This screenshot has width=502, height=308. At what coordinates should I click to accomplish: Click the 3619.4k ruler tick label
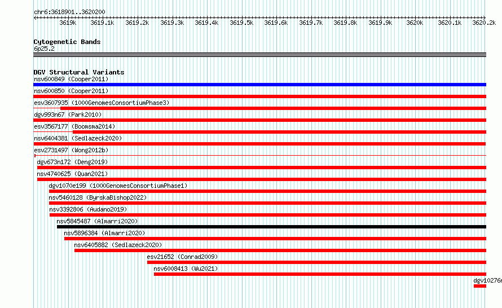click(206, 23)
